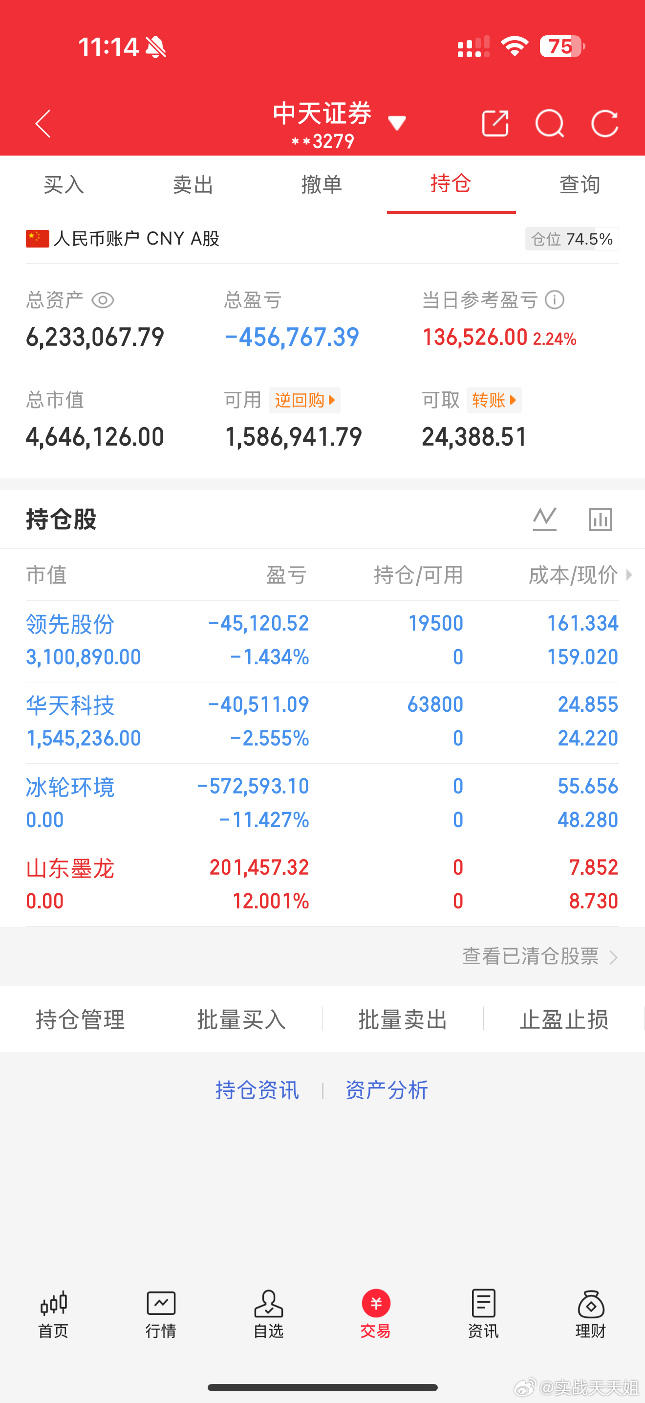This screenshot has height=1403, width=645.
Task: Go to 交易 in bottom navigation
Action: pyautogui.click(x=376, y=1315)
